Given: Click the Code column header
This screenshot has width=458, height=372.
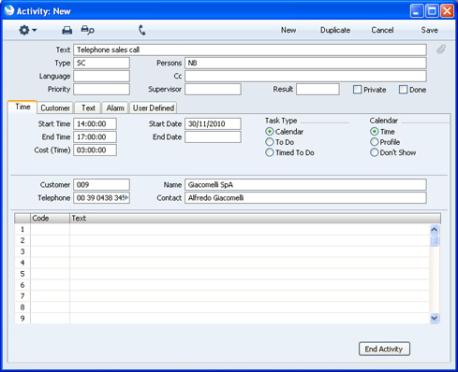Looking at the screenshot, I should click(x=50, y=218).
